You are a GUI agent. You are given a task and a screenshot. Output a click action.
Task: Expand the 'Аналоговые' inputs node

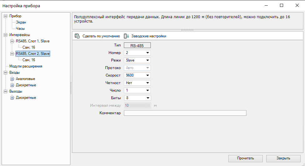(12, 79)
